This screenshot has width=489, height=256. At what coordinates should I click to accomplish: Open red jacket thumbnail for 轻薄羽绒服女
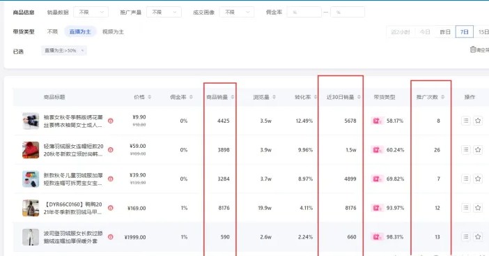31,150
